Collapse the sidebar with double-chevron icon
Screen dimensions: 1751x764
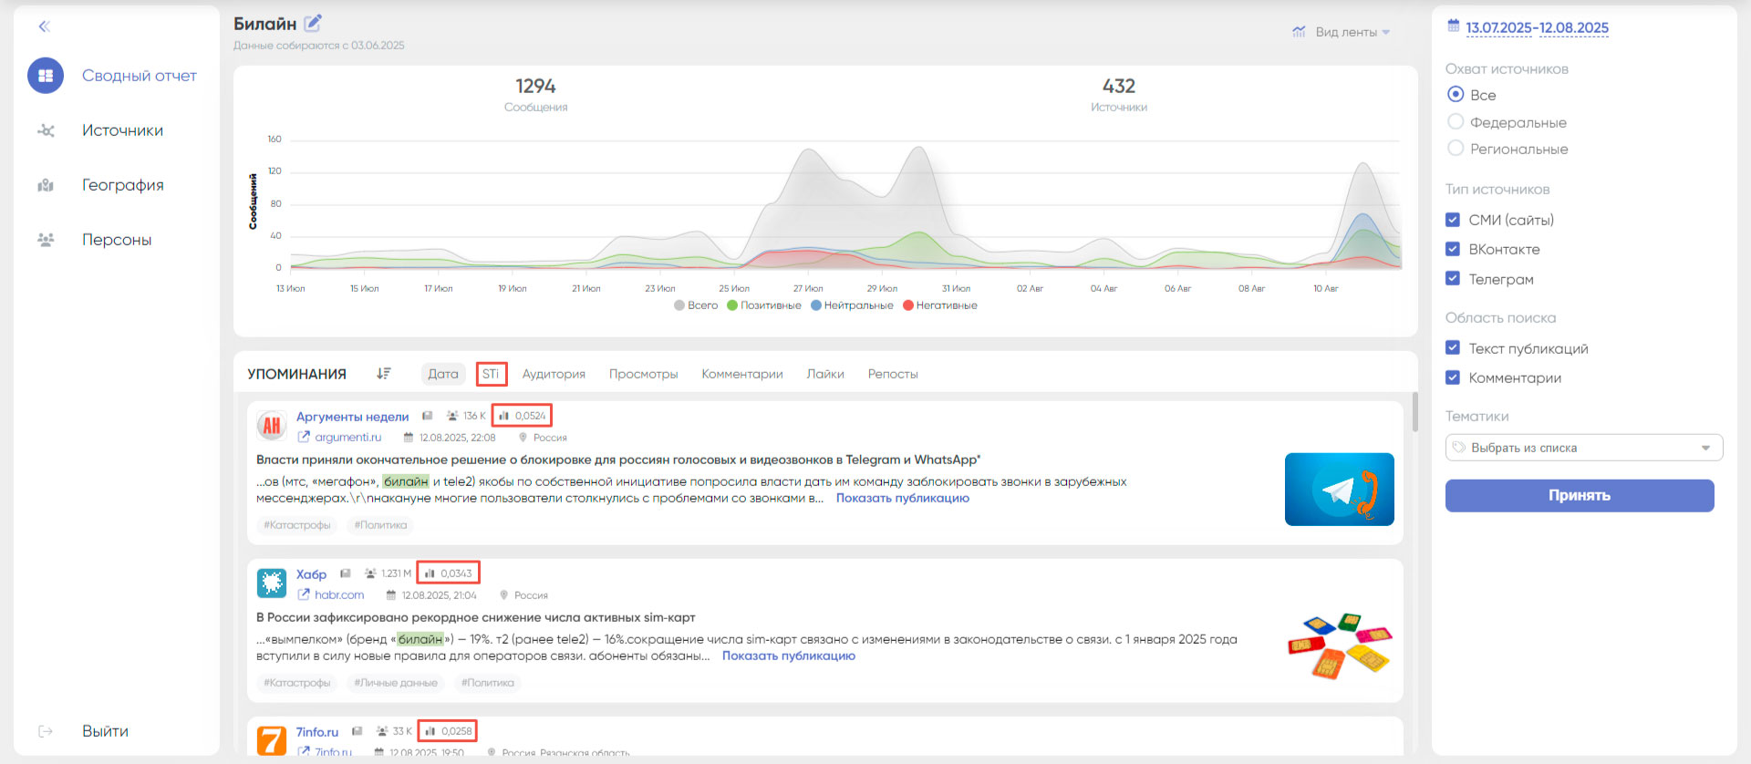[x=44, y=26]
